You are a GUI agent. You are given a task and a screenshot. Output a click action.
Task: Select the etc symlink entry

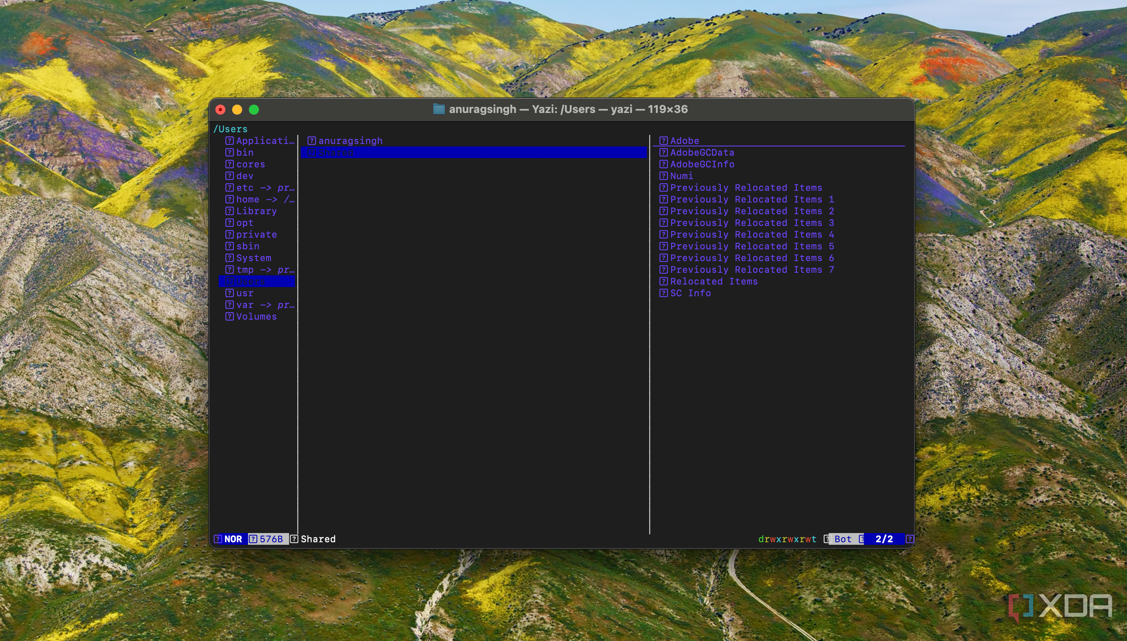pos(260,187)
